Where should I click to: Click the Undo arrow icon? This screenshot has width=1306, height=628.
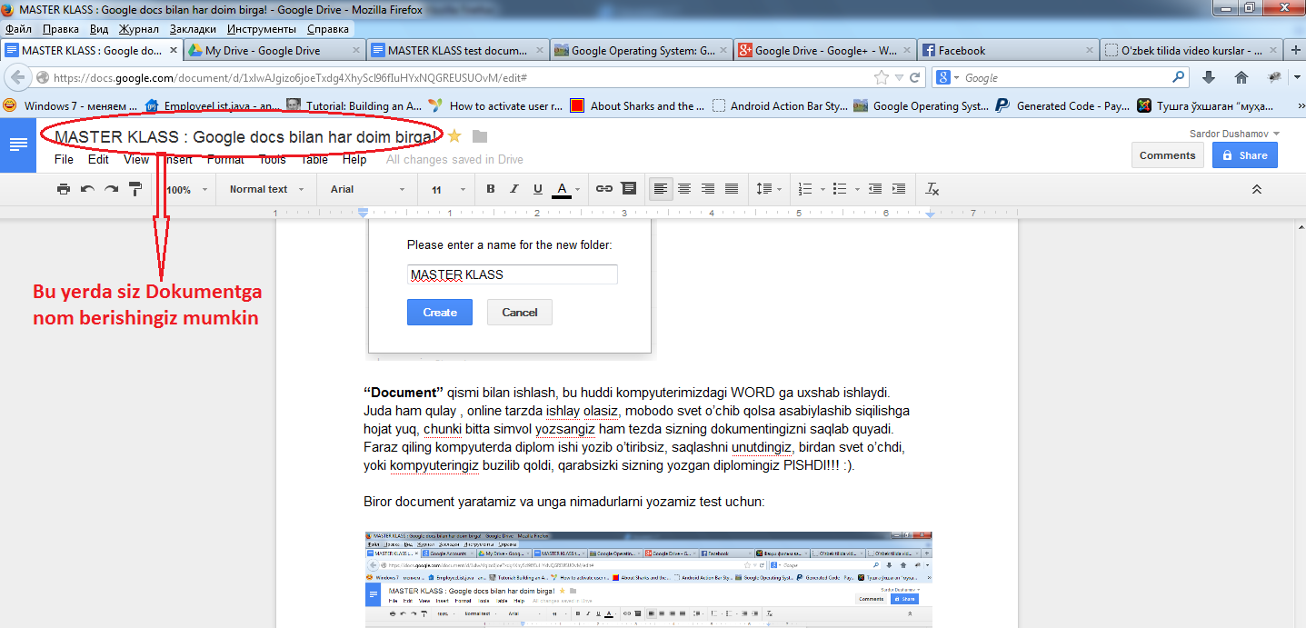[x=87, y=189]
